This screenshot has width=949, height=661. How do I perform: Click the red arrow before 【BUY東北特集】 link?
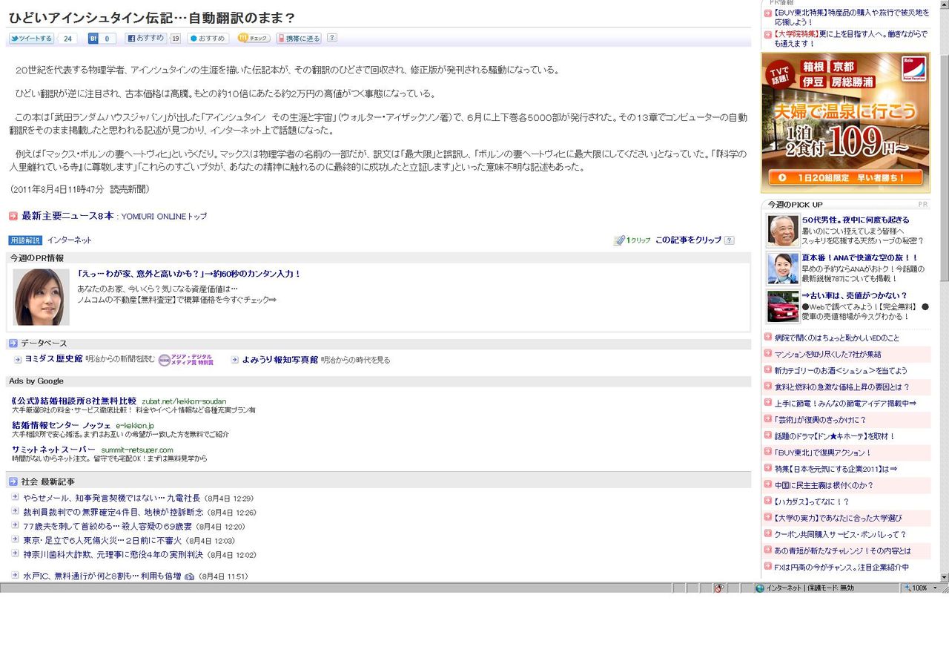pos(768,13)
